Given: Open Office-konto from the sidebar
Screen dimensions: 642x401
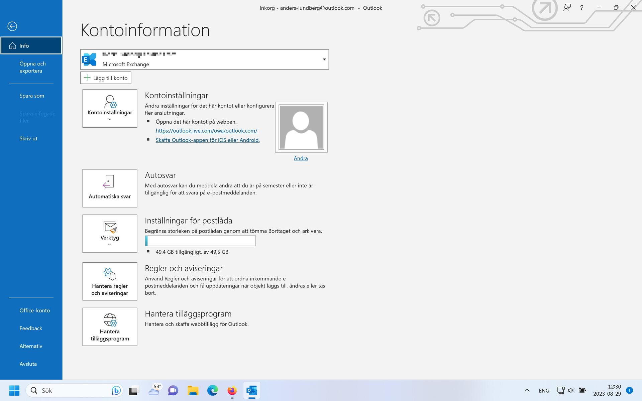Looking at the screenshot, I should 34,310.
